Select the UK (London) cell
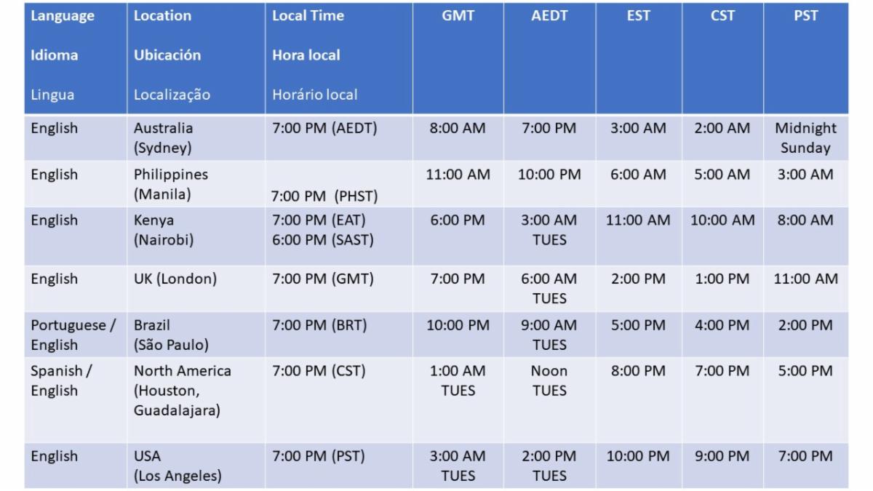Screen dimensions: 873x491 [175, 279]
